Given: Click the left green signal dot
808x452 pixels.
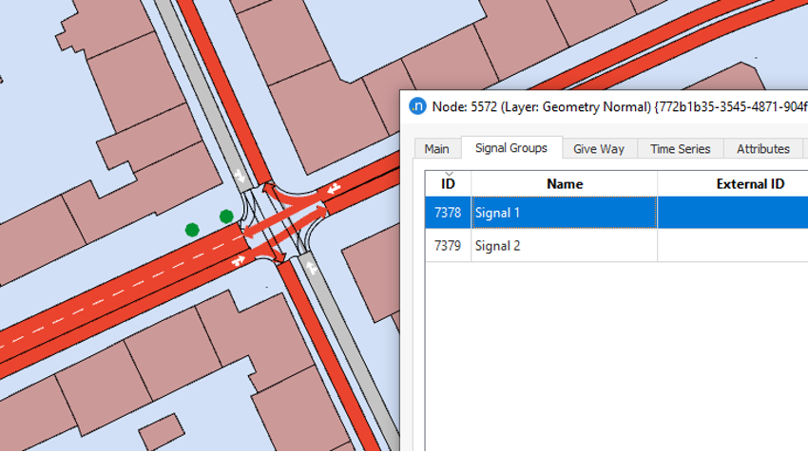Looking at the screenshot, I should [x=192, y=230].
